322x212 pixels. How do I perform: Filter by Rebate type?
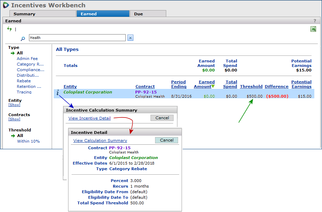24,81
